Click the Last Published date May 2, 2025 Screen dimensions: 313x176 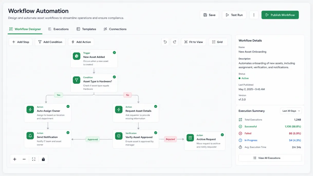pos(252,89)
